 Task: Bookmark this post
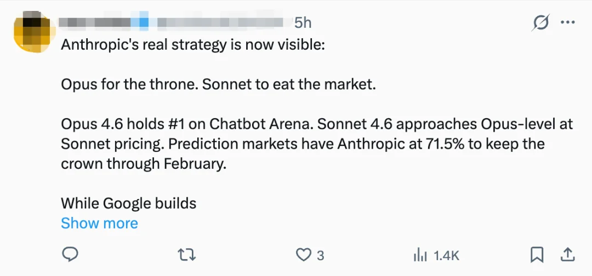[537, 255]
